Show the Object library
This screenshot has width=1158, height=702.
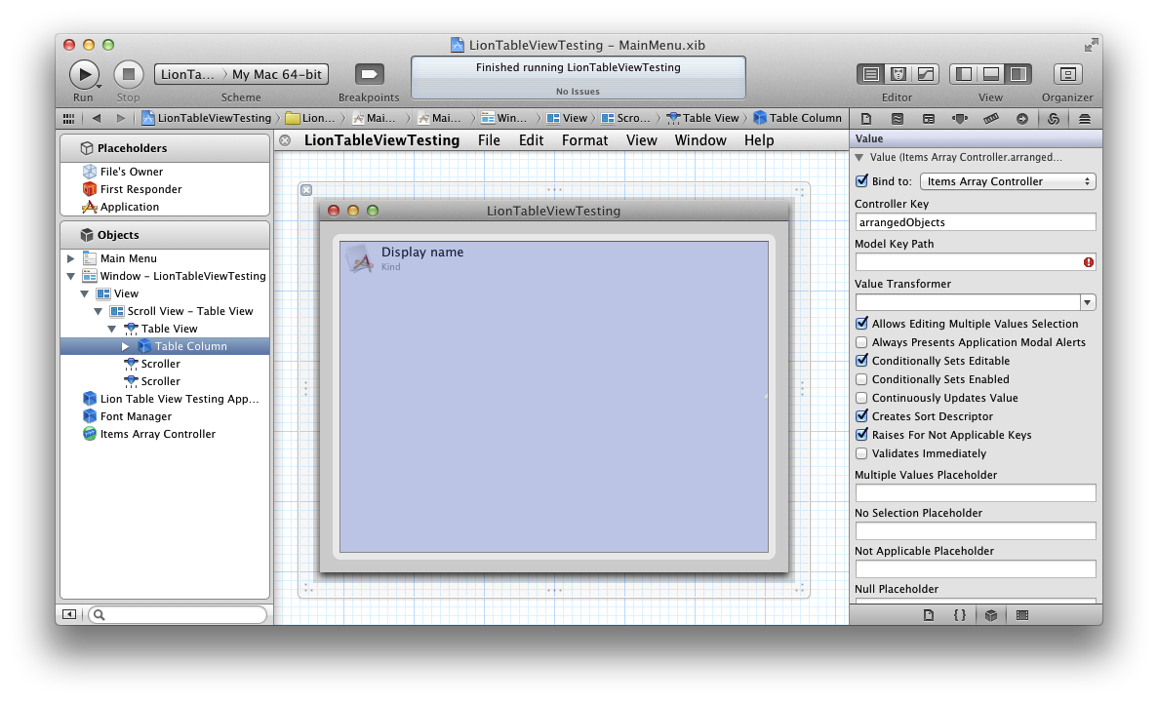coord(991,615)
